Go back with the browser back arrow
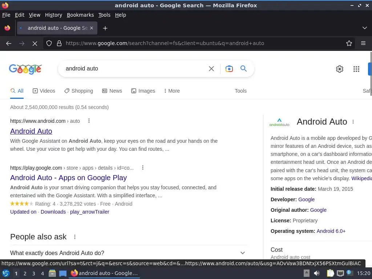This screenshot has height=279, width=372. (9, 44)
